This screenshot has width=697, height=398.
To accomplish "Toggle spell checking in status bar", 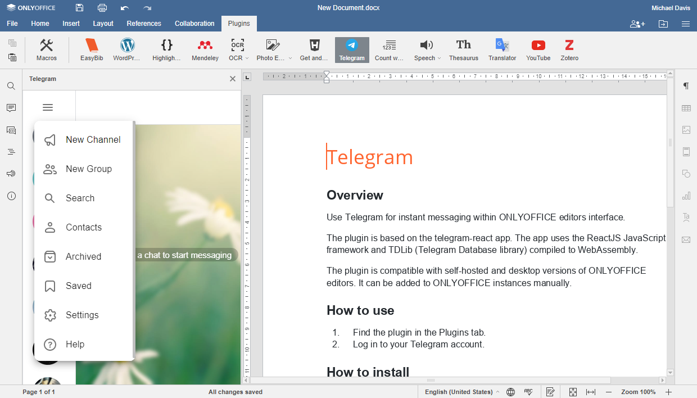I will pos(528,392).
